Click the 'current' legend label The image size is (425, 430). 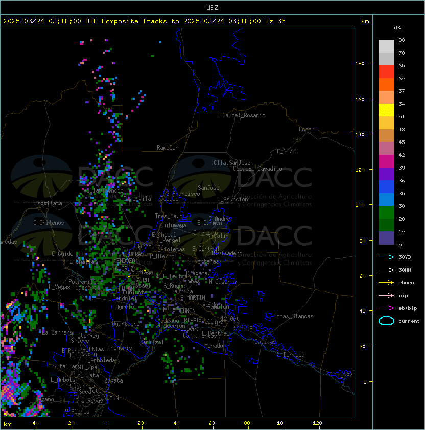coord(409,321)
